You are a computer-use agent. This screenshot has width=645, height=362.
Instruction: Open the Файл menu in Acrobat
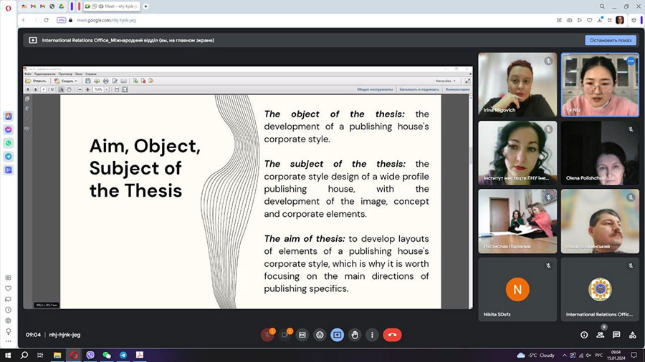(x=28, y=74)
